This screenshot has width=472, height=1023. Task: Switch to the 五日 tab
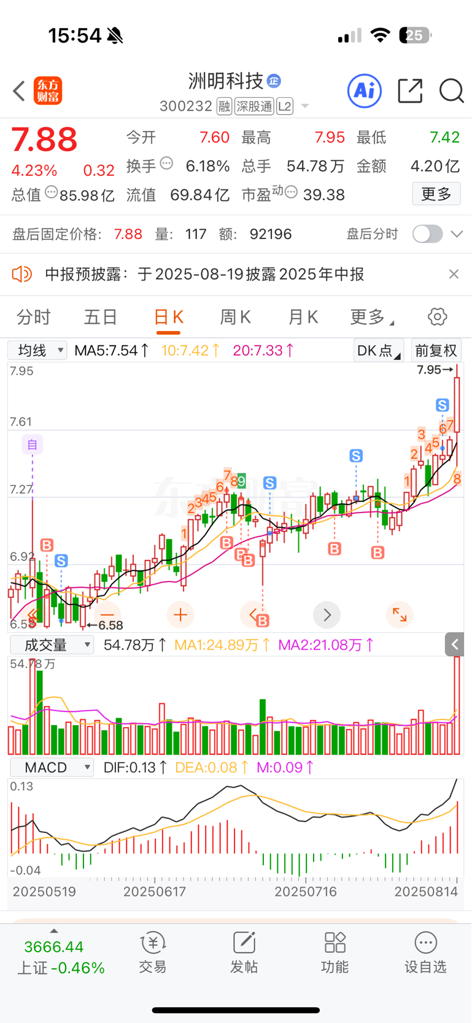point(101,317)
